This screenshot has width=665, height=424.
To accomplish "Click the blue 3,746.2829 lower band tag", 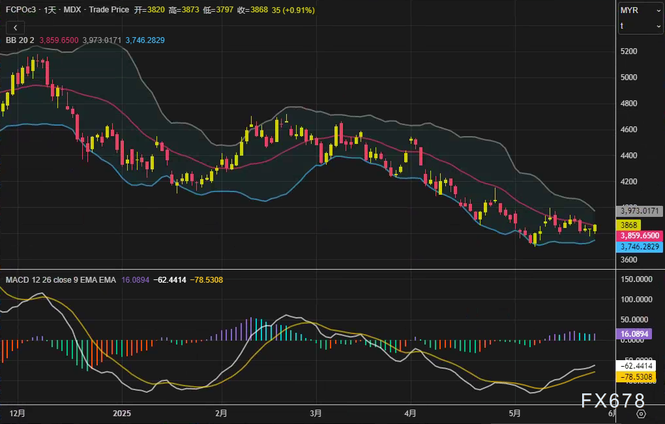I will click(x=640, y=247).
